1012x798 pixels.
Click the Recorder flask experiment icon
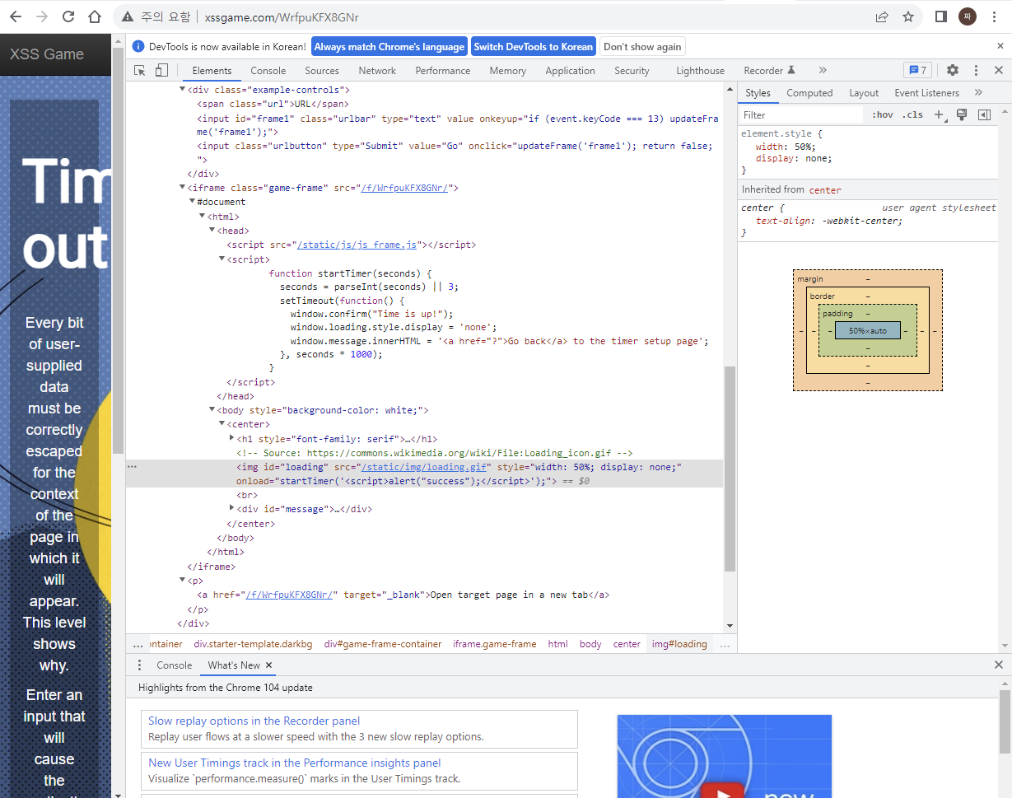pos(791,71)
